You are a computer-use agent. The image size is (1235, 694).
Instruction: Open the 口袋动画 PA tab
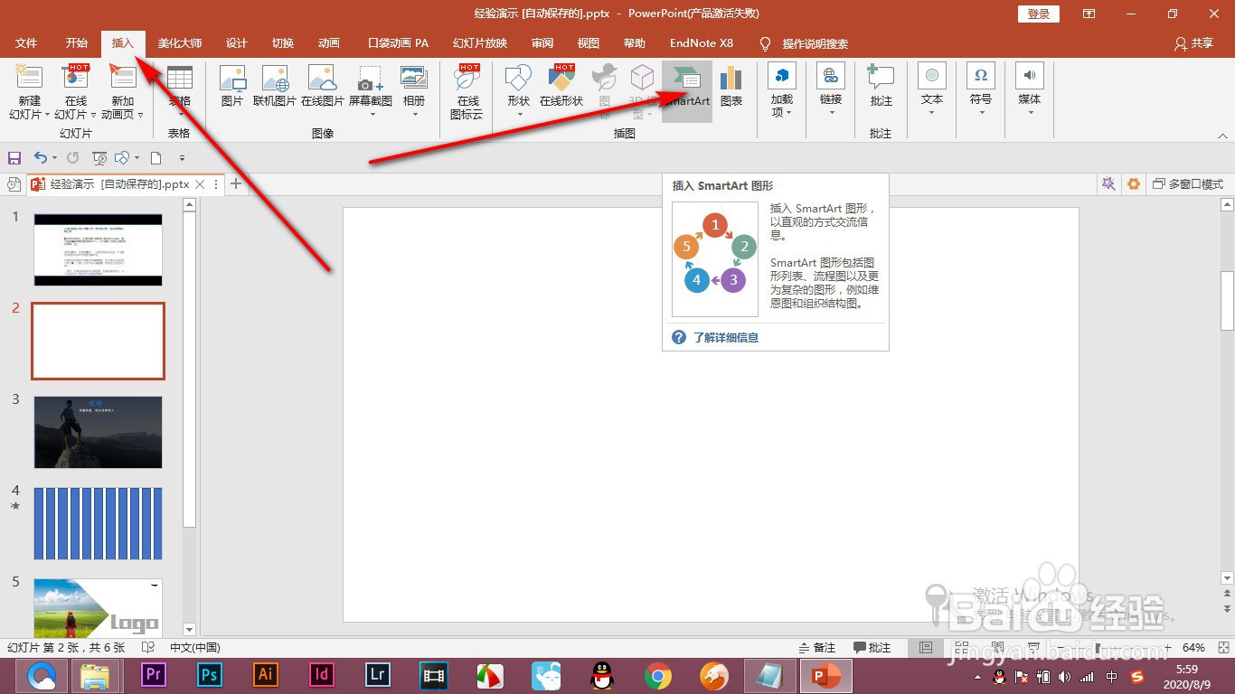click(x=398, y=43)
